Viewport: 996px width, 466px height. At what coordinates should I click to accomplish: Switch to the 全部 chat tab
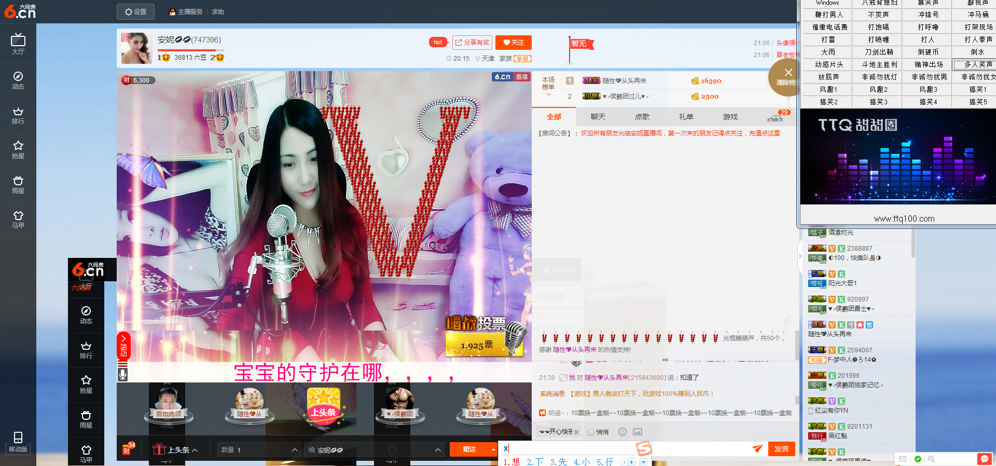tap(554, 117)
